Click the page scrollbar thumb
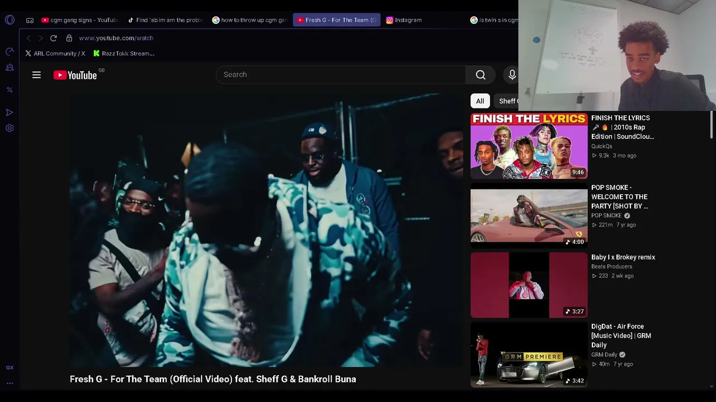 click(712, 124)
